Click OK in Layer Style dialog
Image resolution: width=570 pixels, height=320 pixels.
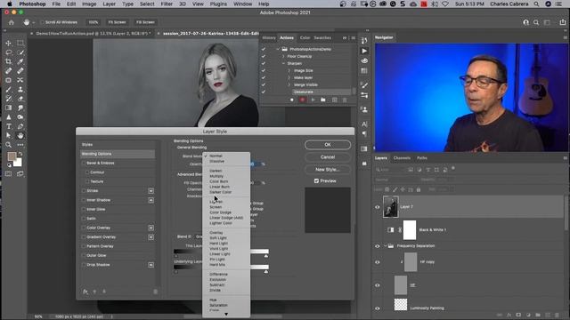click(x=328, y=145)
